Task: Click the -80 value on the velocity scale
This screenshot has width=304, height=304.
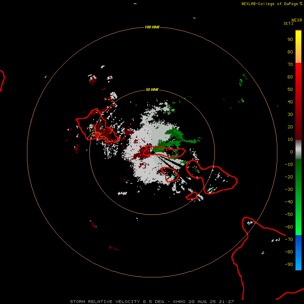Action: pos(289,252)
